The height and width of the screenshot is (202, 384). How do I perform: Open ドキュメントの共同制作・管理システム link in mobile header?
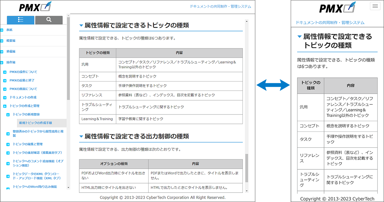click(x=330, y=23)
